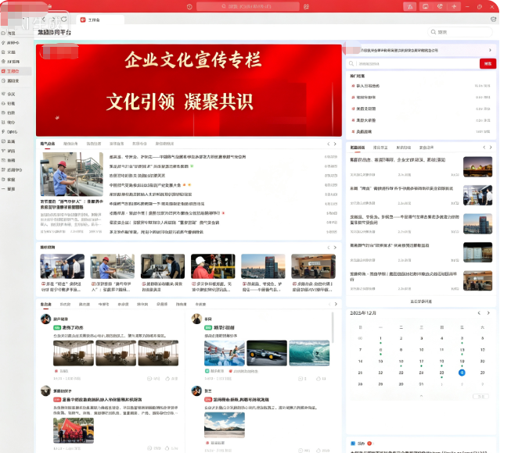The image size is (511, 453).
Task: Click the plus icon in the red title bar
Action: (x=454, y=6)
